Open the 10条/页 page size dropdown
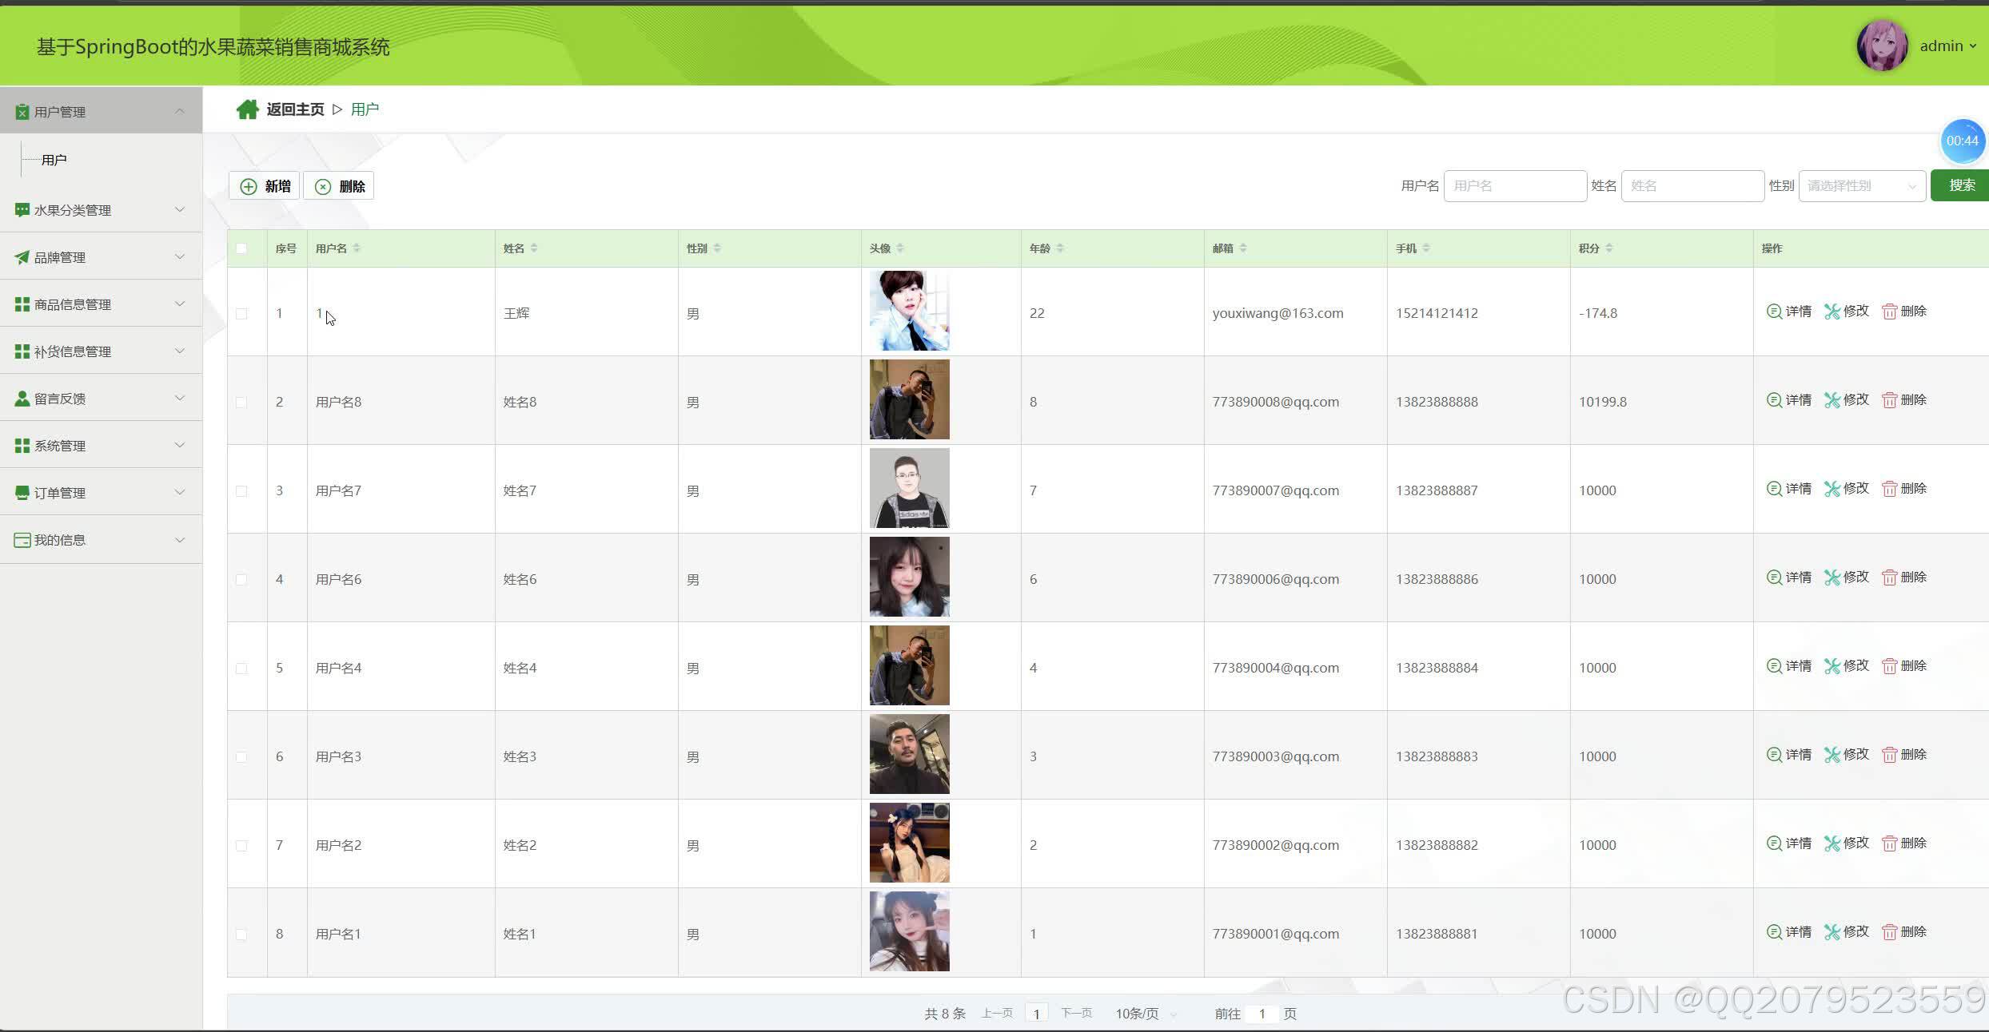This screenshot has height=1032, width=1989. 1145,1014
